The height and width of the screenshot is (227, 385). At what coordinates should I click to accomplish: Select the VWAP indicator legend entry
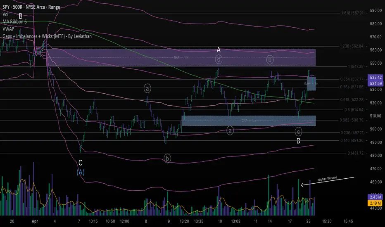[8, 29]
